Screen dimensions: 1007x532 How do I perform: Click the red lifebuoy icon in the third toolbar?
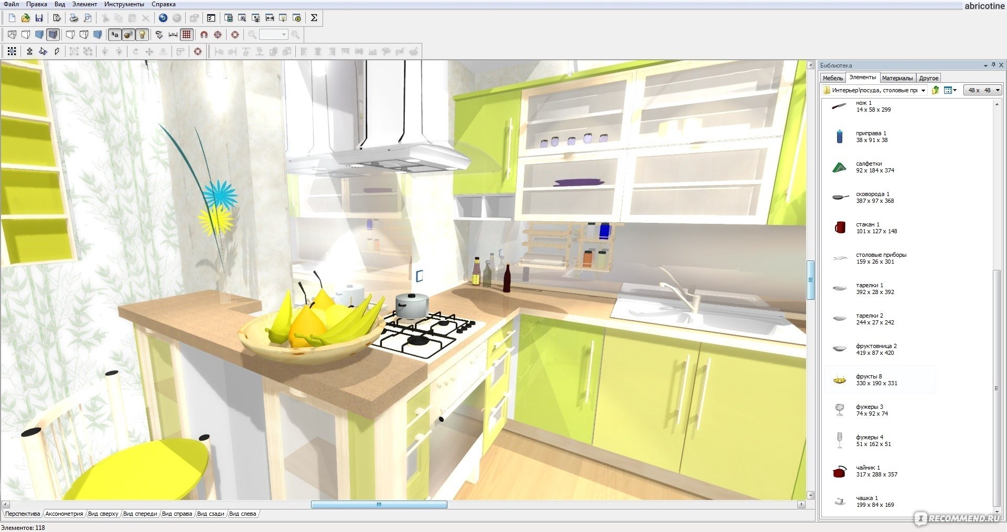click(x=198, y=51)
